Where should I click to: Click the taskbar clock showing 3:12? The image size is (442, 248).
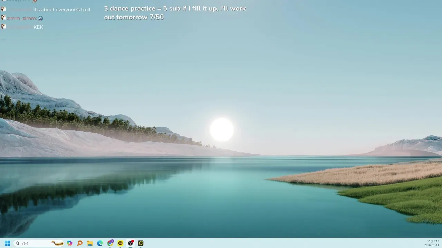click(433, 241)
